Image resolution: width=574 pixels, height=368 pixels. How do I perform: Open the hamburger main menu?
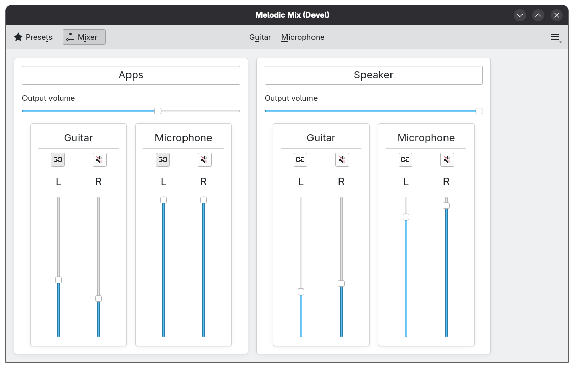pos(556,37)
